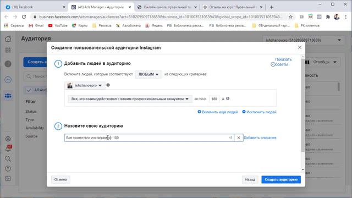This screenshot has width=352, height=198.
Task: Click the search magnifier in left sidebar
Action: pos(8,159)
